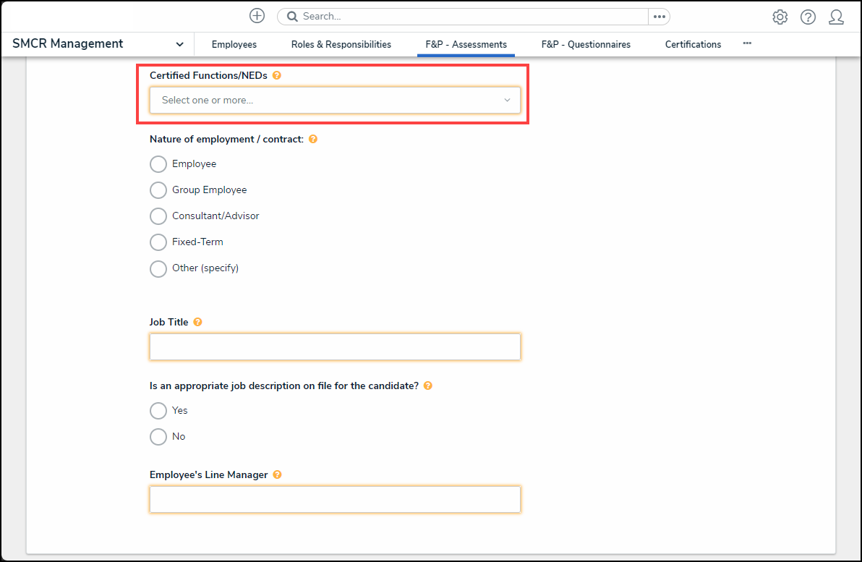Image resolution: width=862 pixels, height=562 pixels.
Task: Show more navigation tabs via ellipsis
Action: 747,43
